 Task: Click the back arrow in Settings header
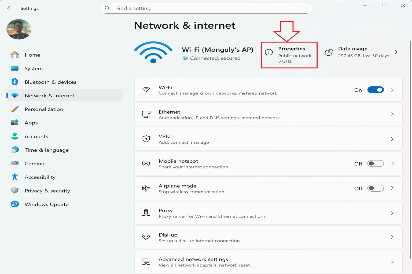coord(10,8)
